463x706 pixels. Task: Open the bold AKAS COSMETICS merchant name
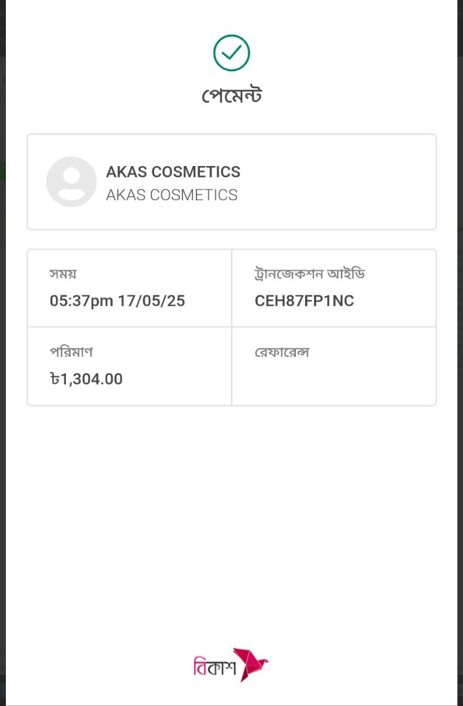click(x=173, y=171)
